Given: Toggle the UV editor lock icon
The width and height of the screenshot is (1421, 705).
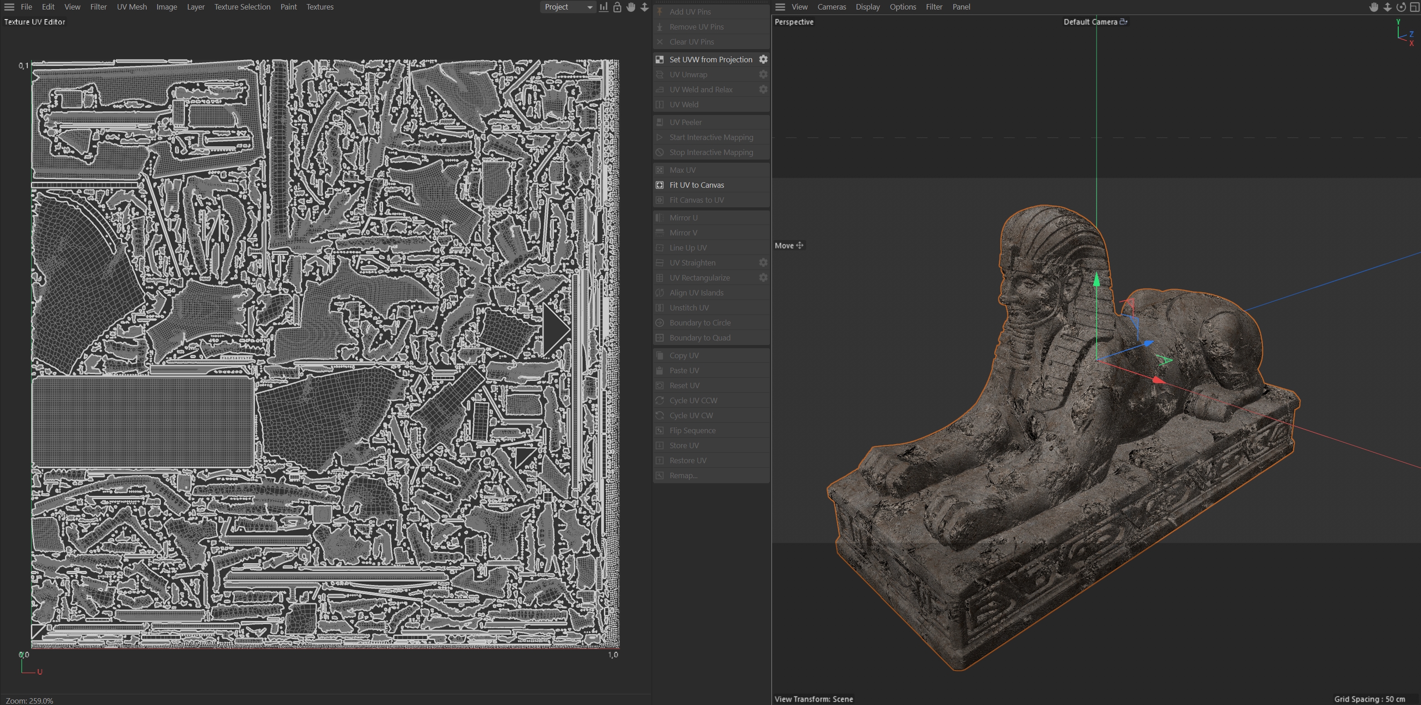Looking at the screenshot, I should [x=617, y=7].
